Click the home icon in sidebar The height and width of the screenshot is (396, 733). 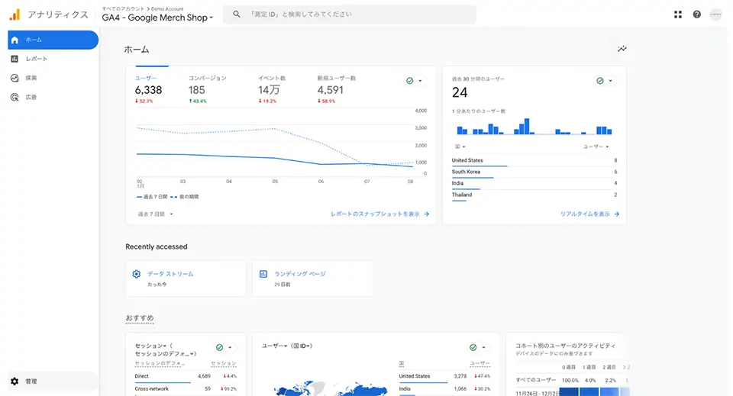click(15, 40)
